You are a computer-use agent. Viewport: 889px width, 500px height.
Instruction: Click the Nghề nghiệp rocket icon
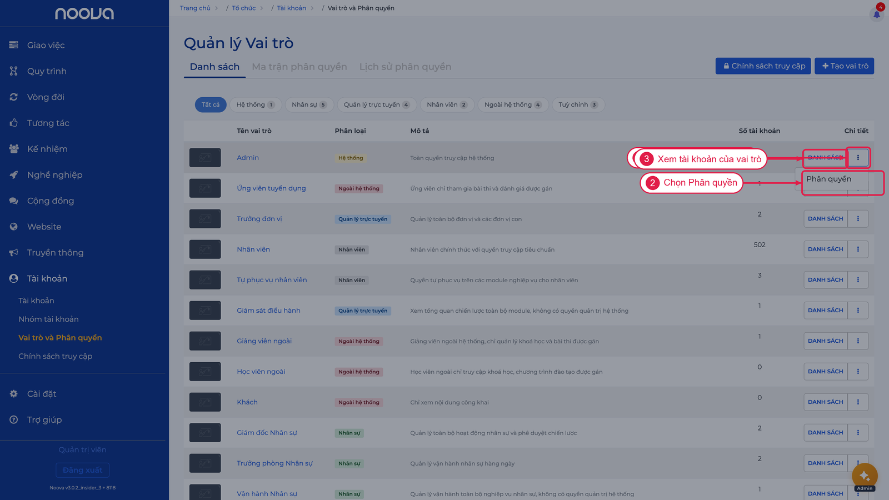(14, 174)
